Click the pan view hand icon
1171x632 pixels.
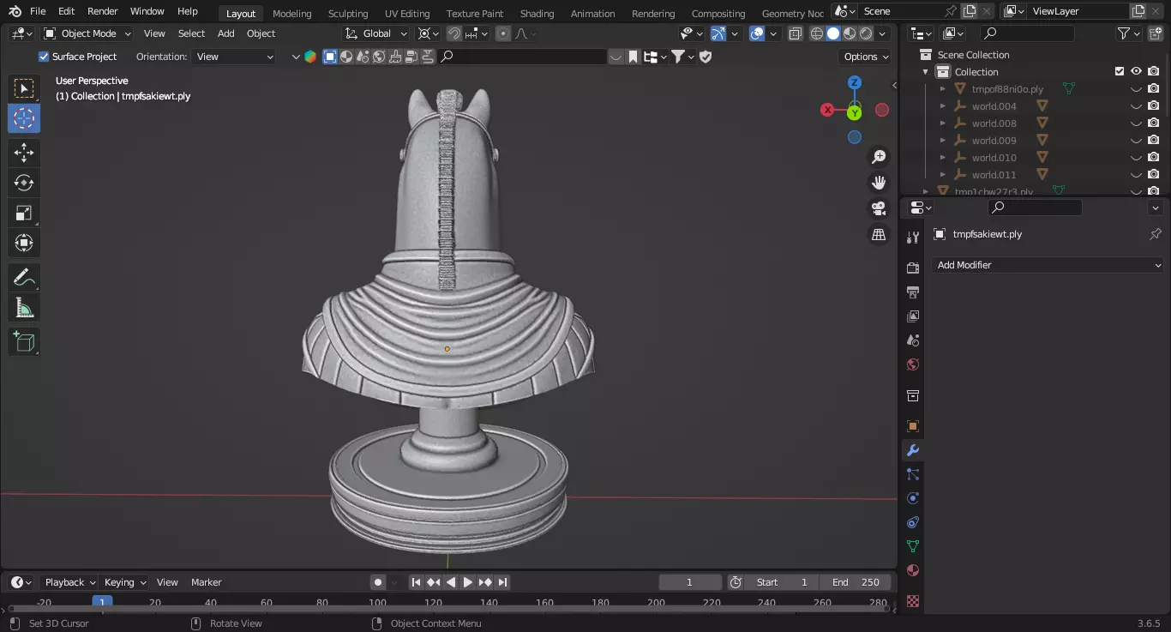pos(879,183)
